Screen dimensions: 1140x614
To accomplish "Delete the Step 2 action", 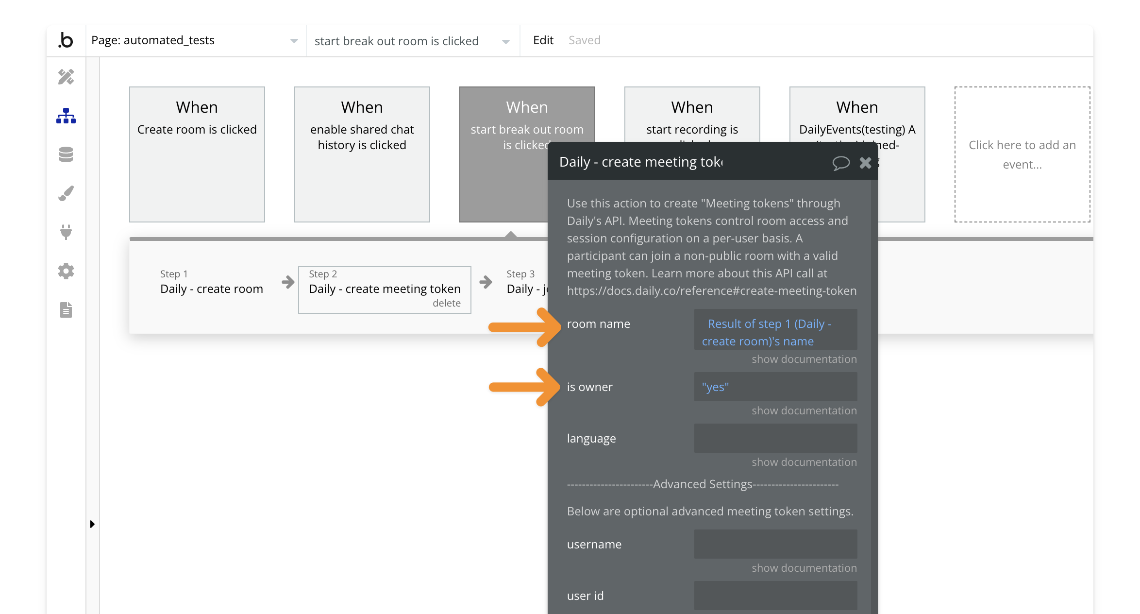I will (447, 303).
